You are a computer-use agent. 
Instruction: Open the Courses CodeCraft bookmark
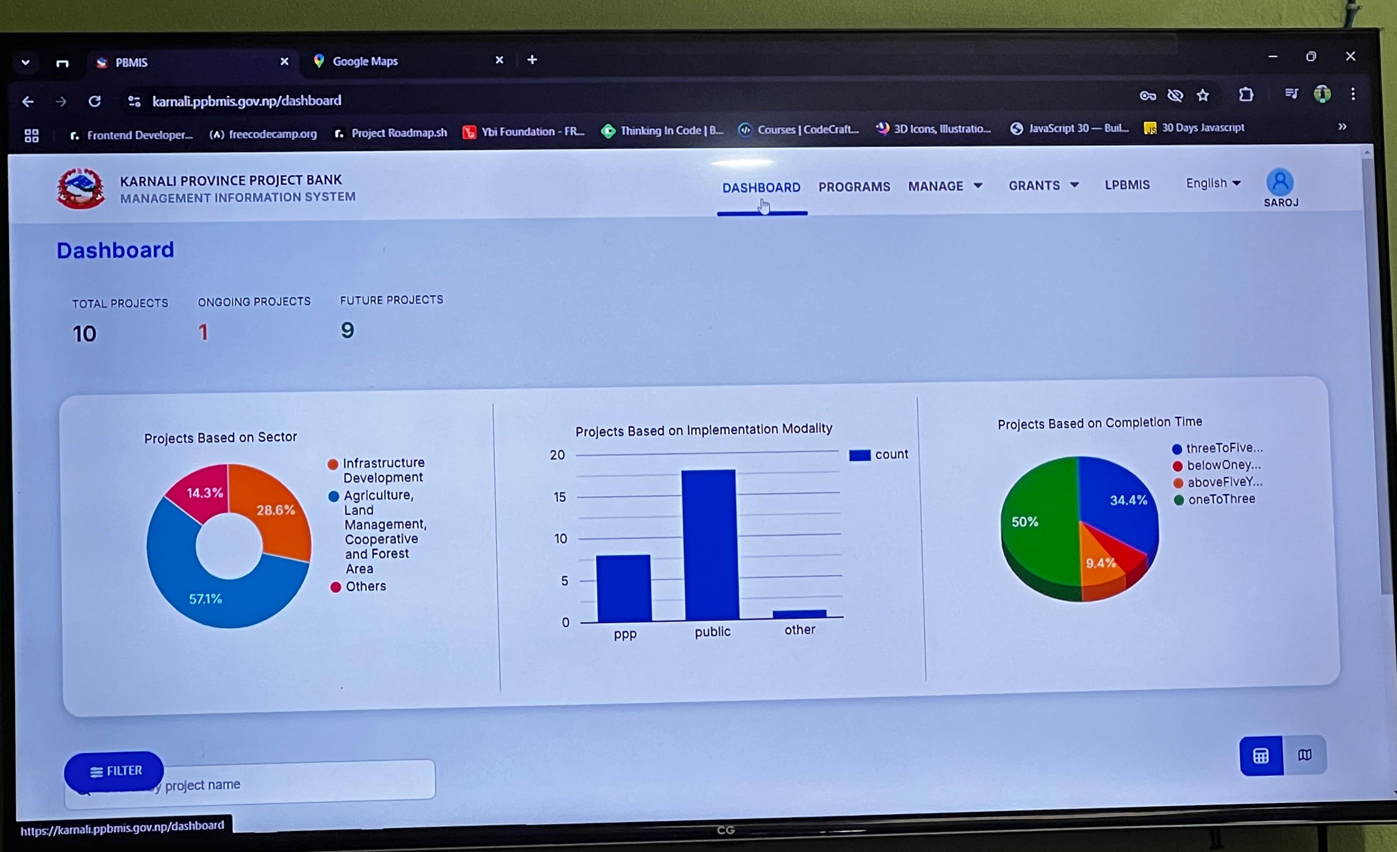pyautogui.click(x=799, y=129)
